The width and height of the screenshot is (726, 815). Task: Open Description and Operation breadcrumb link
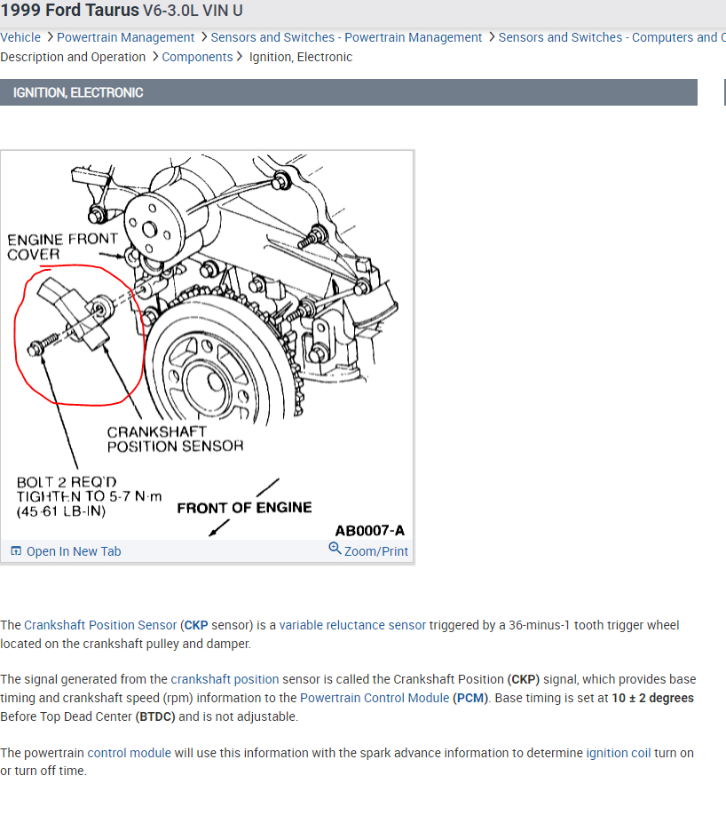(x=73, y=56)
